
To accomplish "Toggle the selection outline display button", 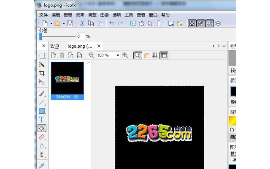I will click(209, 23).
